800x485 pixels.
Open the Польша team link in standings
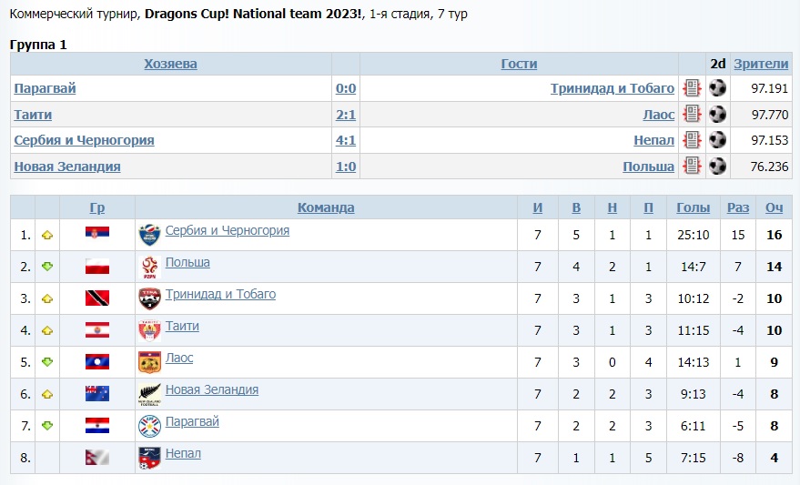[x=187, y=263]
